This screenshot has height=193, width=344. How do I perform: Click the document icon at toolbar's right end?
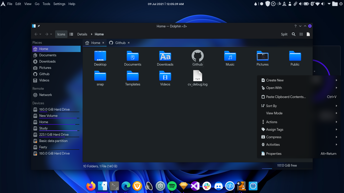tap(308, 34)
